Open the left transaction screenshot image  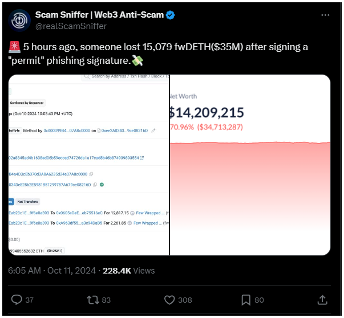pyautogui.click(x=88, y=165)
